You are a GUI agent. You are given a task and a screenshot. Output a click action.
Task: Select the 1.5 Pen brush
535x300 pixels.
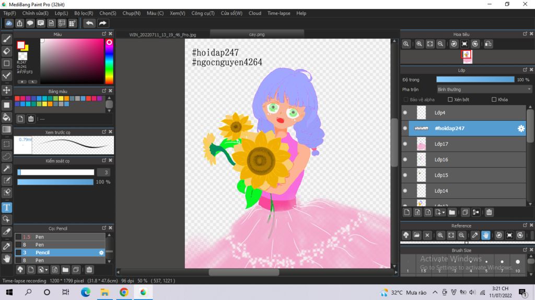pyautogui.click(x=60, y=237)
